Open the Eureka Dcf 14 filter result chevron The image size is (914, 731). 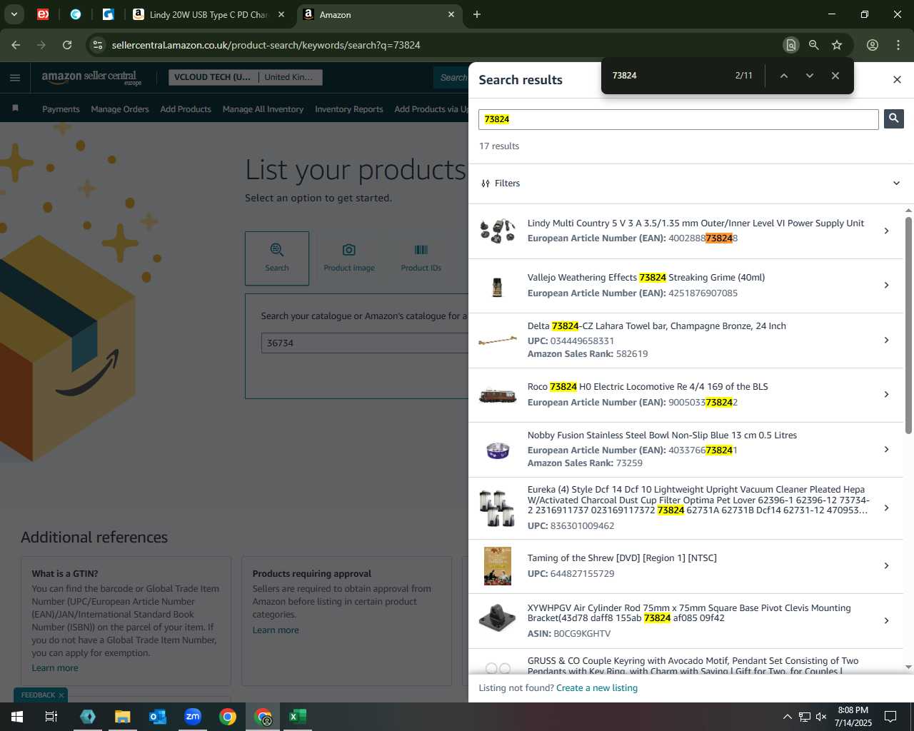click(886, 508)
